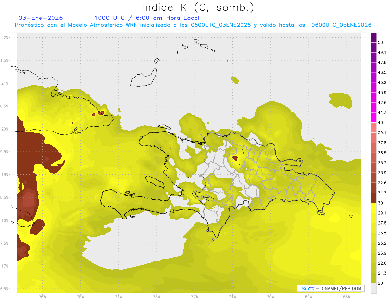Screen dimensions: 389x301
Task: Click the legend value "29.1"
Action: click(382, 213)
